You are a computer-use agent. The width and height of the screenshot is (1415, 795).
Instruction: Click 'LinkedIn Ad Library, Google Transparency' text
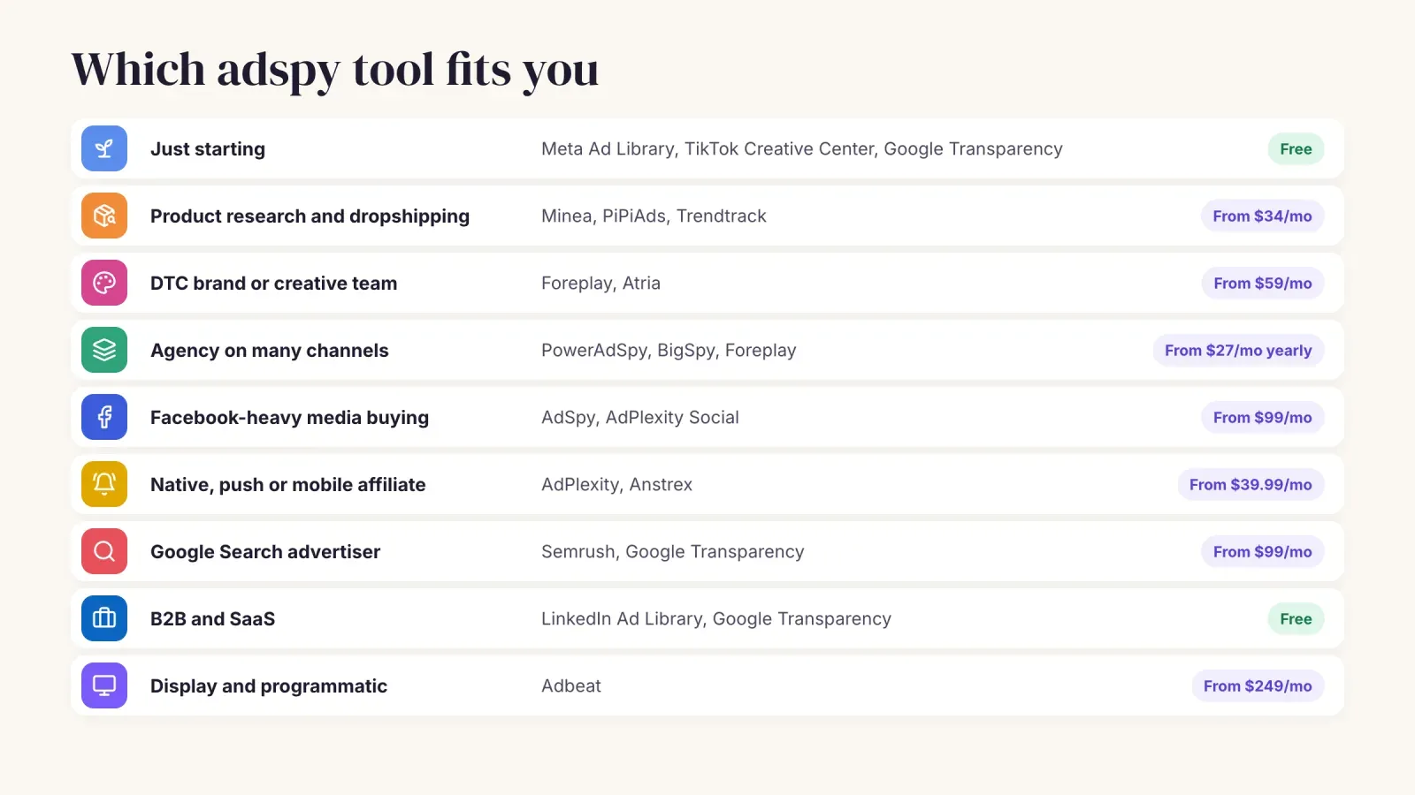716,619
